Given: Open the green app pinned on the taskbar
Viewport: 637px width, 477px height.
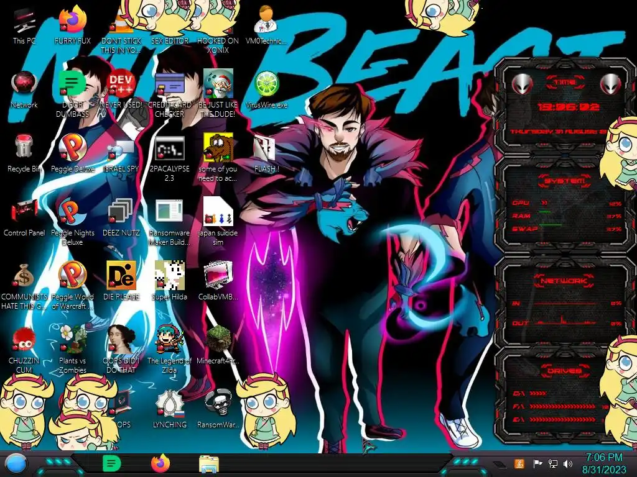Looking at the screenshot, I should 111,463.
